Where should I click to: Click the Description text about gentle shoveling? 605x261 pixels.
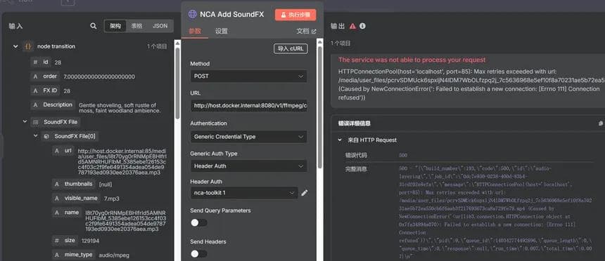tap(120, 108)
